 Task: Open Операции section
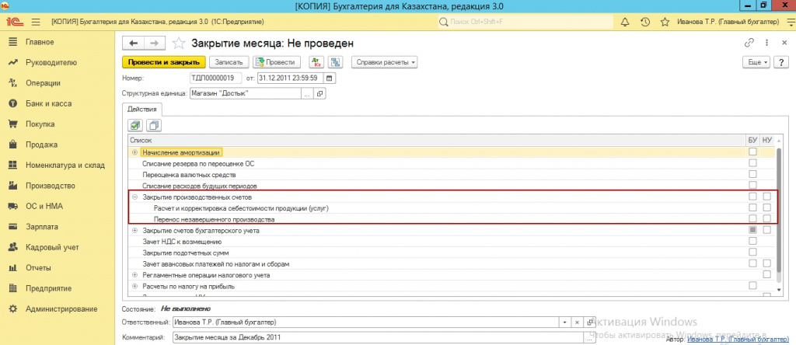(44, 83)
